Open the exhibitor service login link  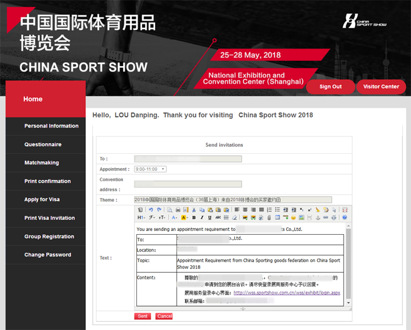pyautogui.click(x=286, y=293)
